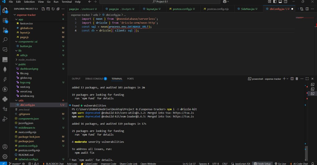Kill terminal with trash icon
Image resolution: width=317 pixels, height=165 pixels.
click(x=297, y=79)
